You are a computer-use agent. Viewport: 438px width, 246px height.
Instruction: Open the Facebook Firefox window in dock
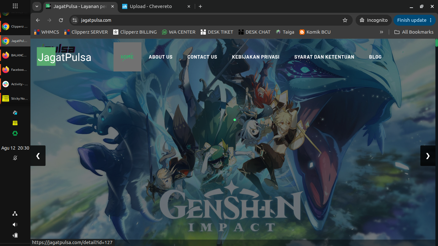click(15, 70)
